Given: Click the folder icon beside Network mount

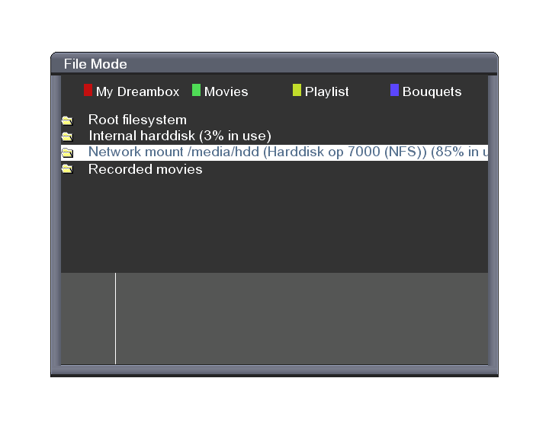Looking at the screenshot, I should pyautogui.click(x=67, y=152).
